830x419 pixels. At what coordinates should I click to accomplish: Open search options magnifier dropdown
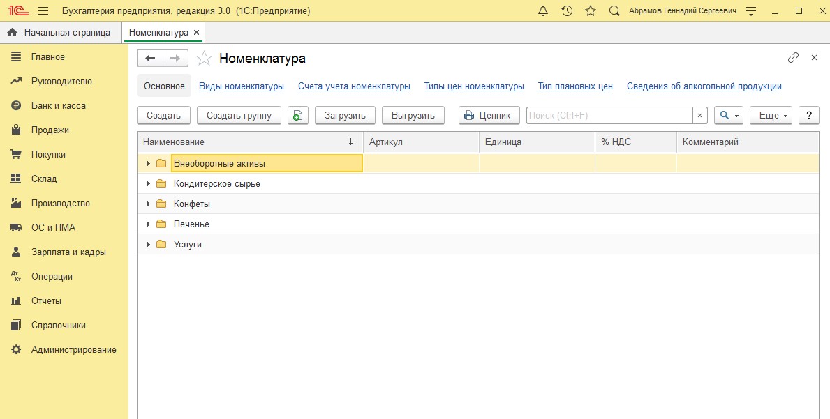[728, 116]
